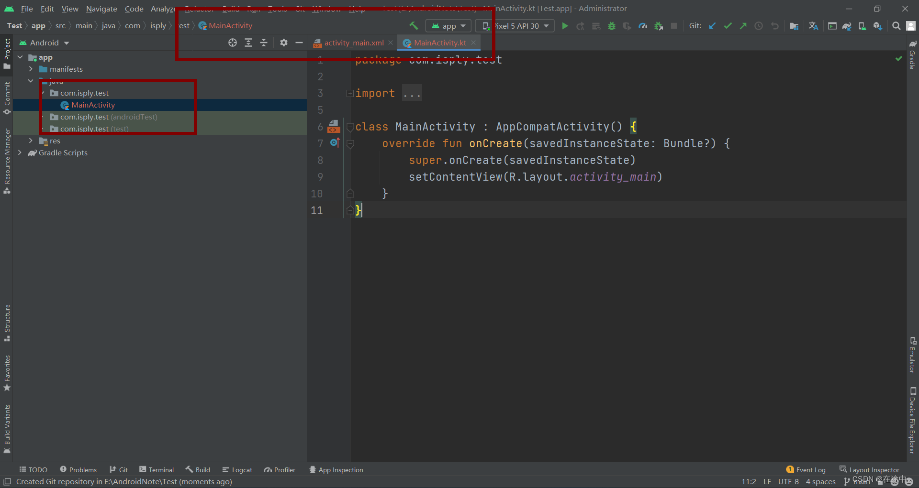Open the File menu
The height and width of the screenshot is (488, 919).
[x=27, y=9]
